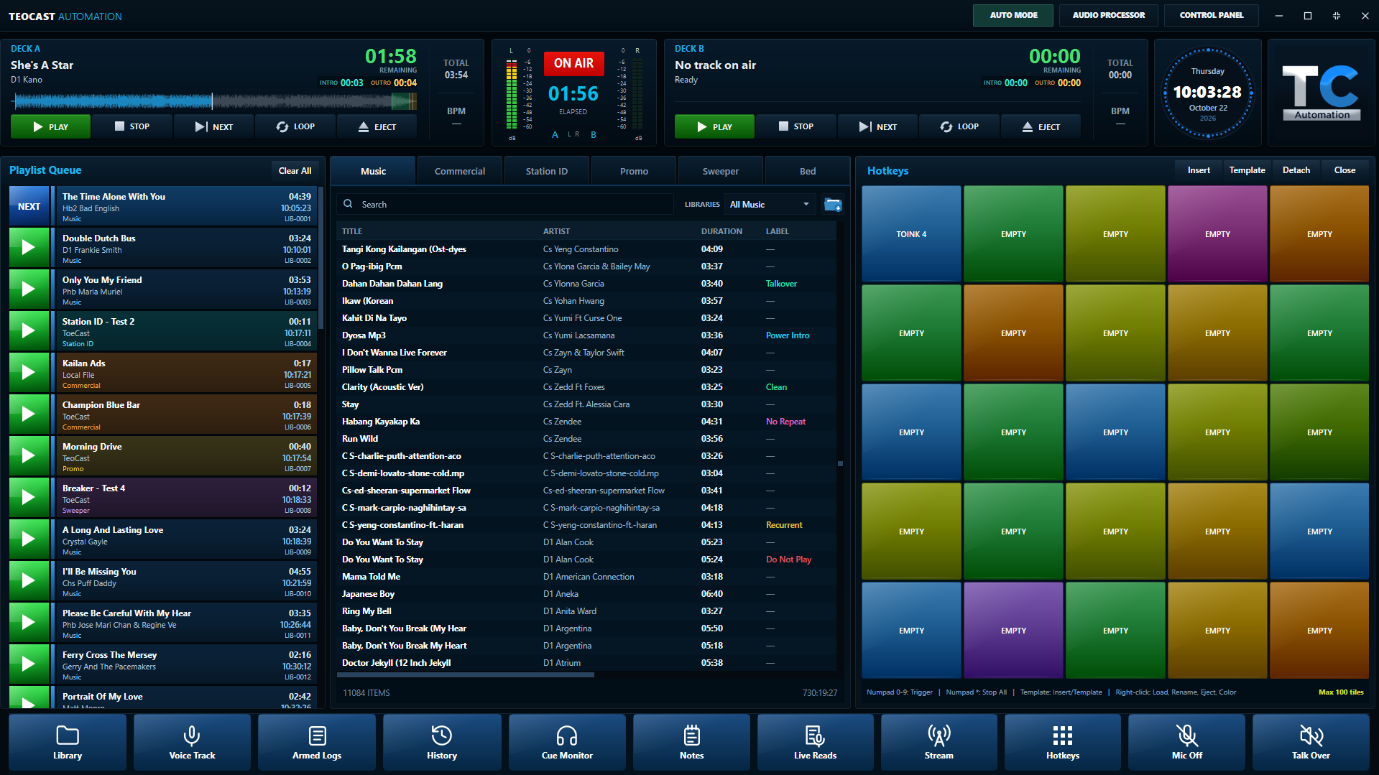Click the search magnifier icon
Screen dimensions: 1379x775
pyautogui.click(x=348, y=204)
